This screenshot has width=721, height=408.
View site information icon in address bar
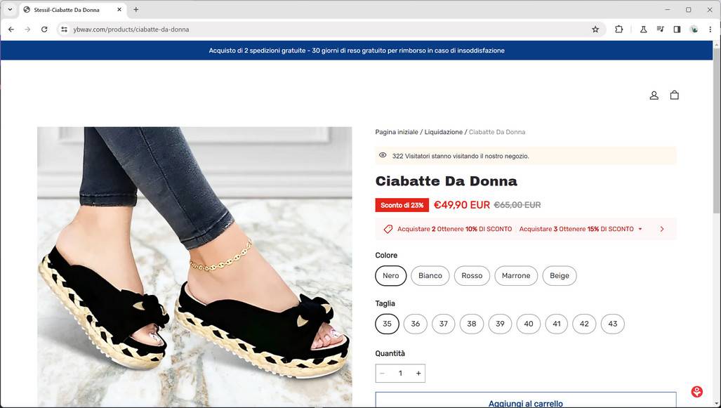point(65,29)
